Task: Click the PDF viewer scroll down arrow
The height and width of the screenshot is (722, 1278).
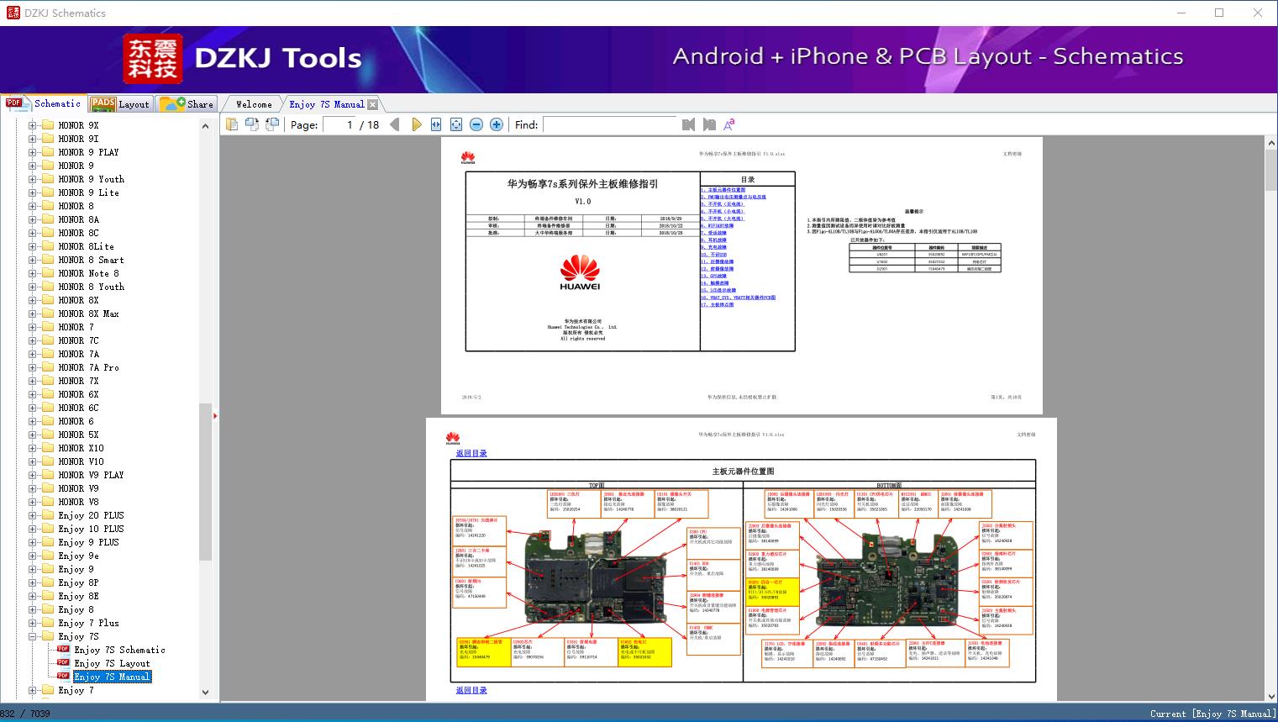Action: click(1270, 694)
